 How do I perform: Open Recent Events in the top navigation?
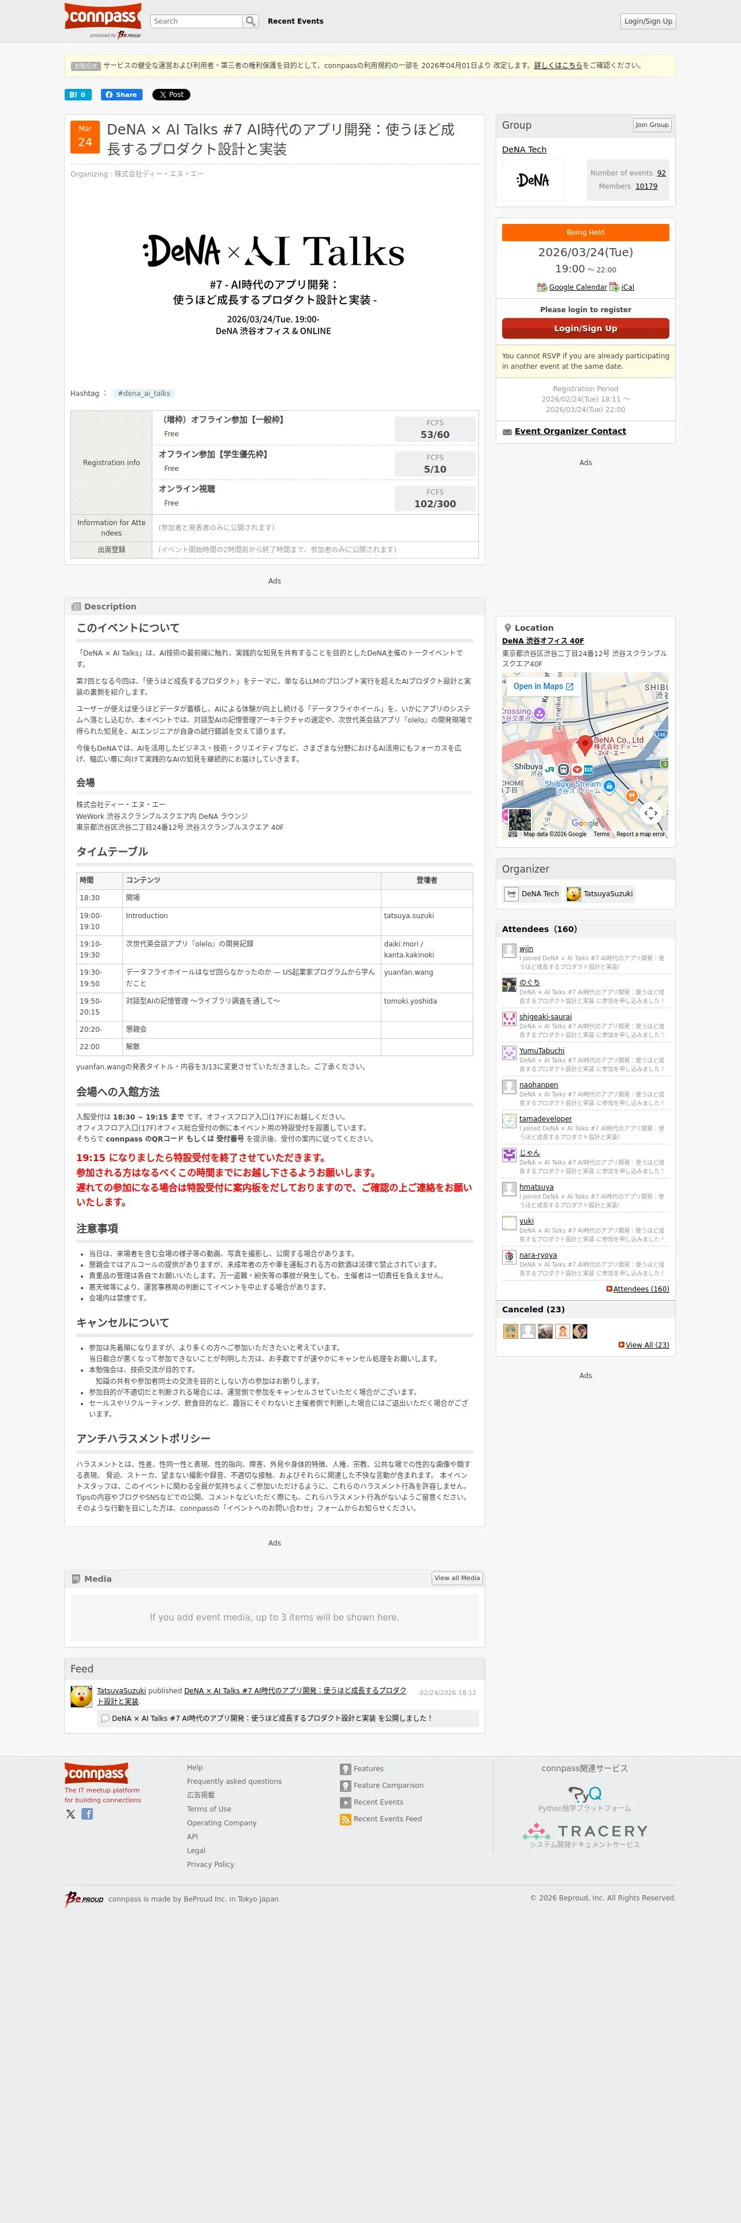click(x=296, y=21)
